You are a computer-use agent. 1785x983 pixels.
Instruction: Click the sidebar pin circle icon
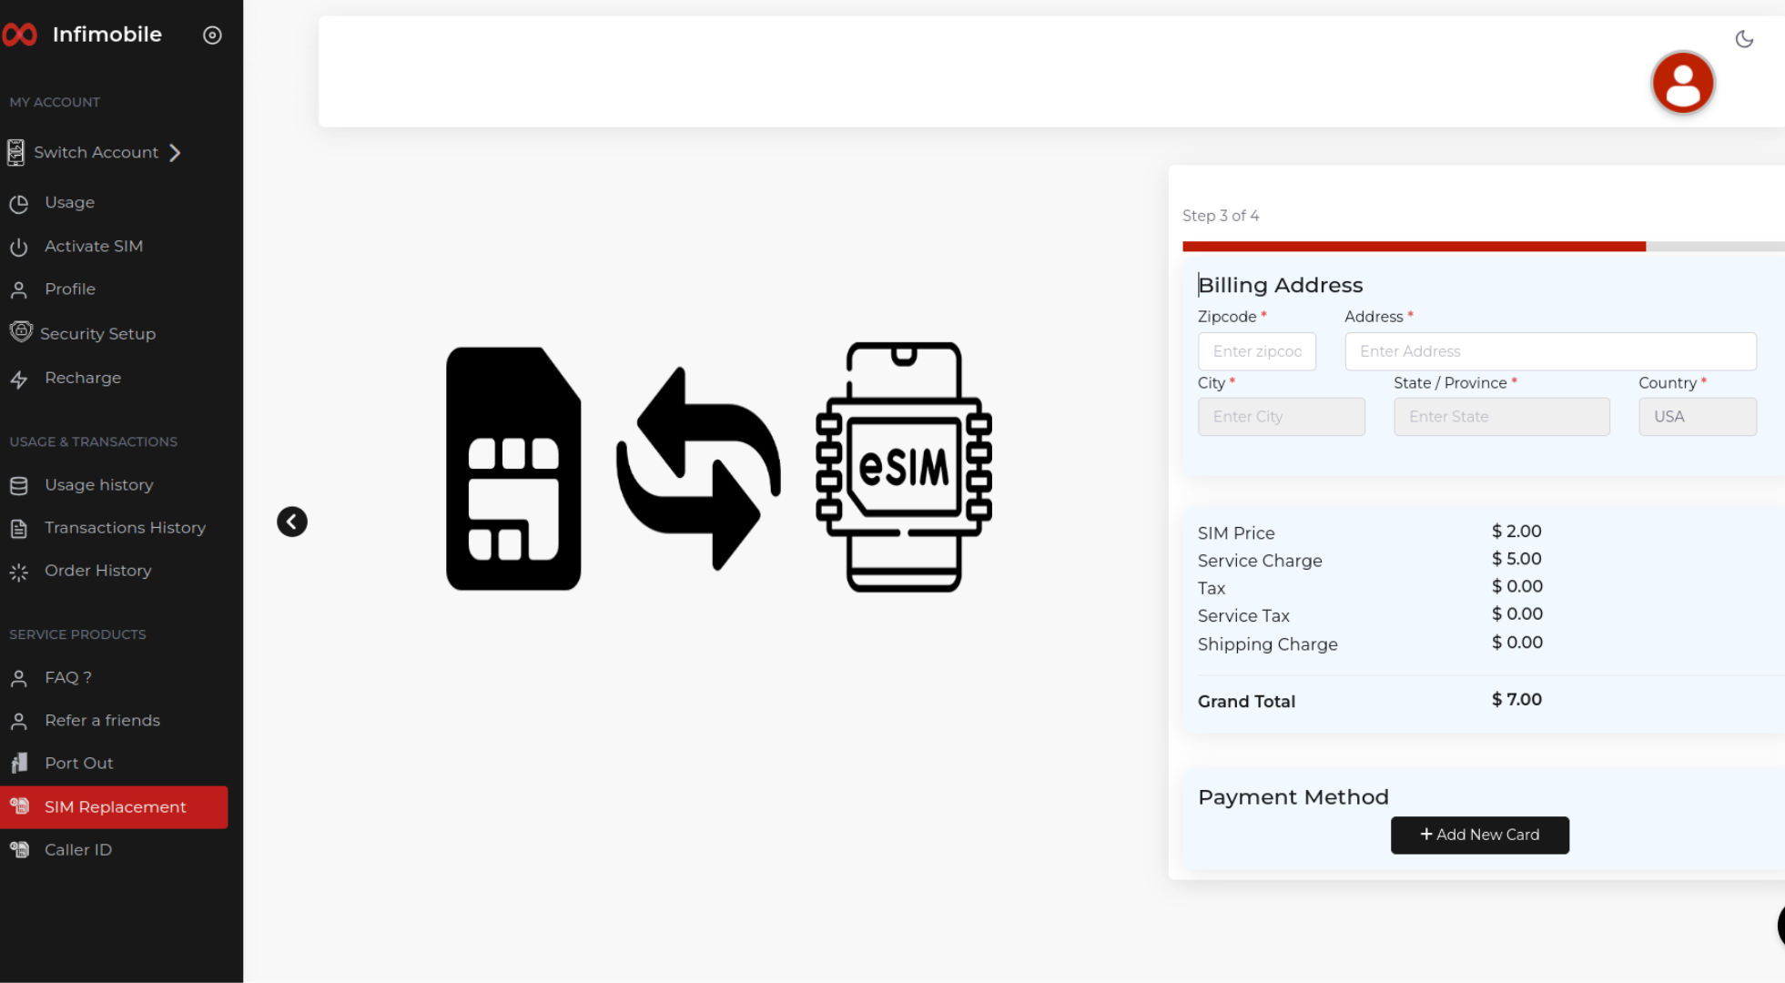tap(212, 35)
